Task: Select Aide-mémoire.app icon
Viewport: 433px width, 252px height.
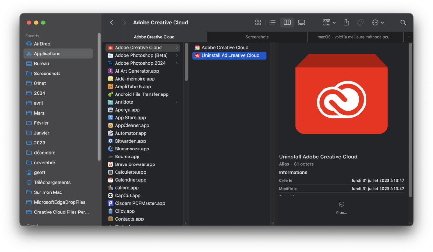Action: tap(110, 79)
